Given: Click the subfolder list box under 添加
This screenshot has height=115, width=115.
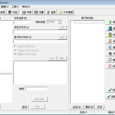Looking at the screenshot, I should click(x=40, y=73).
